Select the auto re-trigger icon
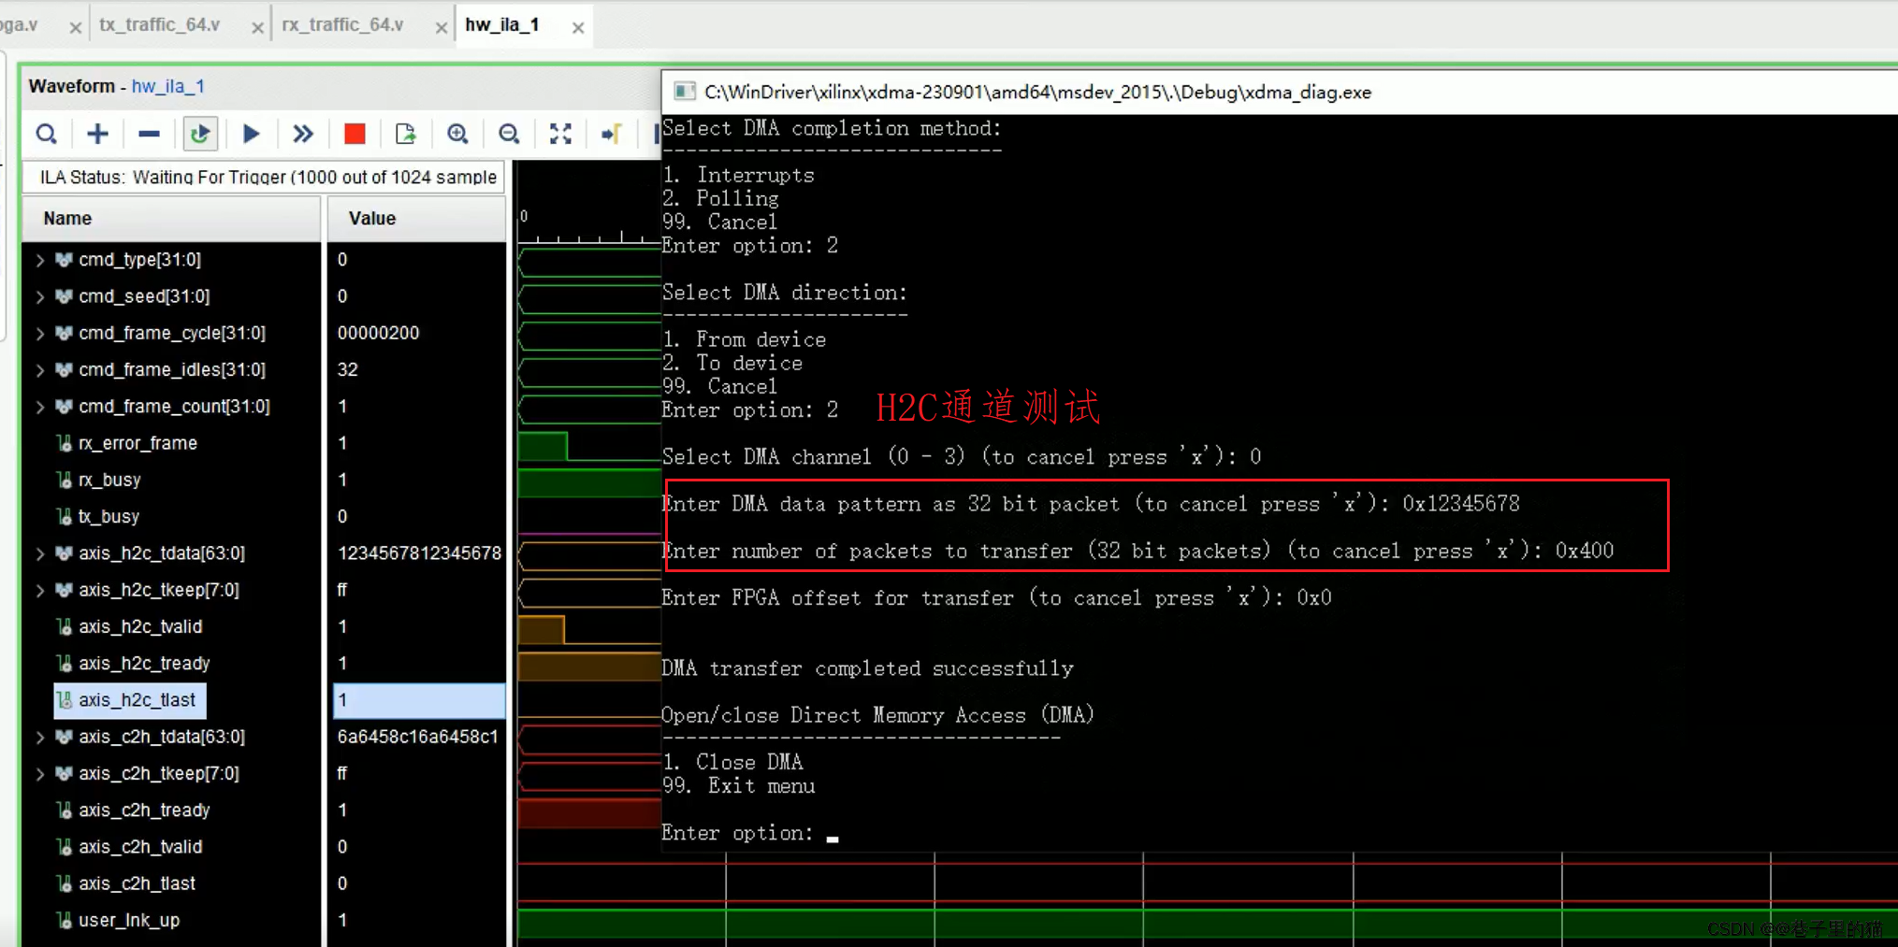This screenshot has width=1898, height=947. (x=200, y=134)
